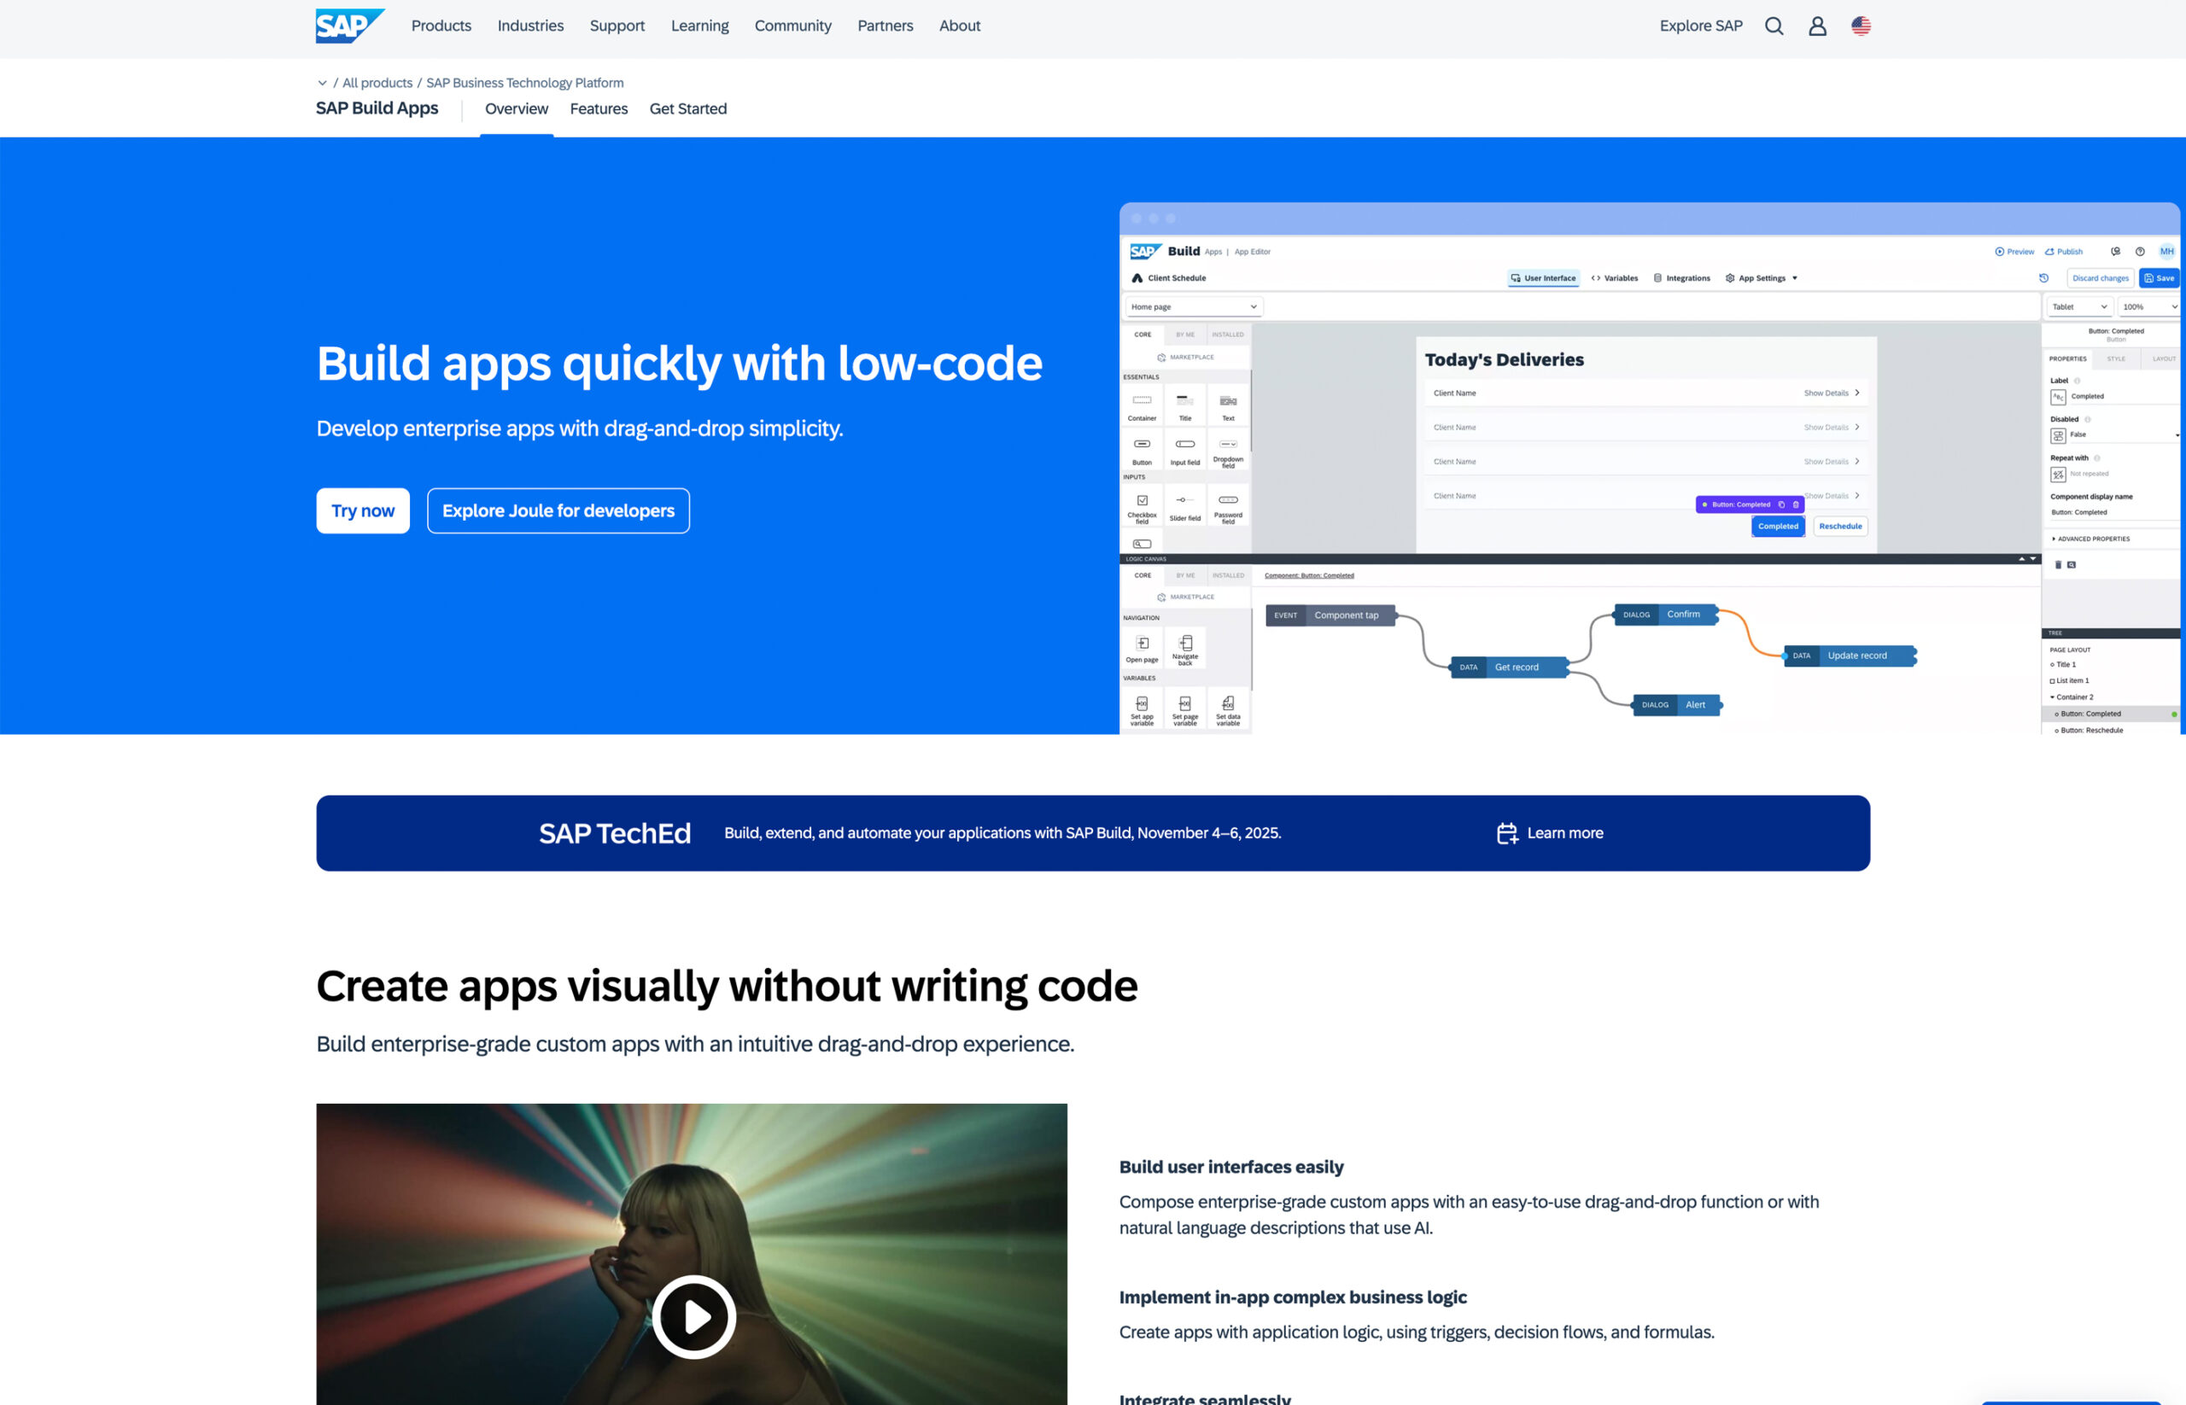
Task: Click Discard changes in the hero screenshot
Action: [2101, 278]
